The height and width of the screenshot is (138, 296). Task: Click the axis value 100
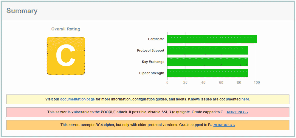[257, 83]
